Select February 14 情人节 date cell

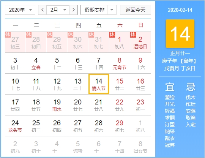click(x=99, y=84)
